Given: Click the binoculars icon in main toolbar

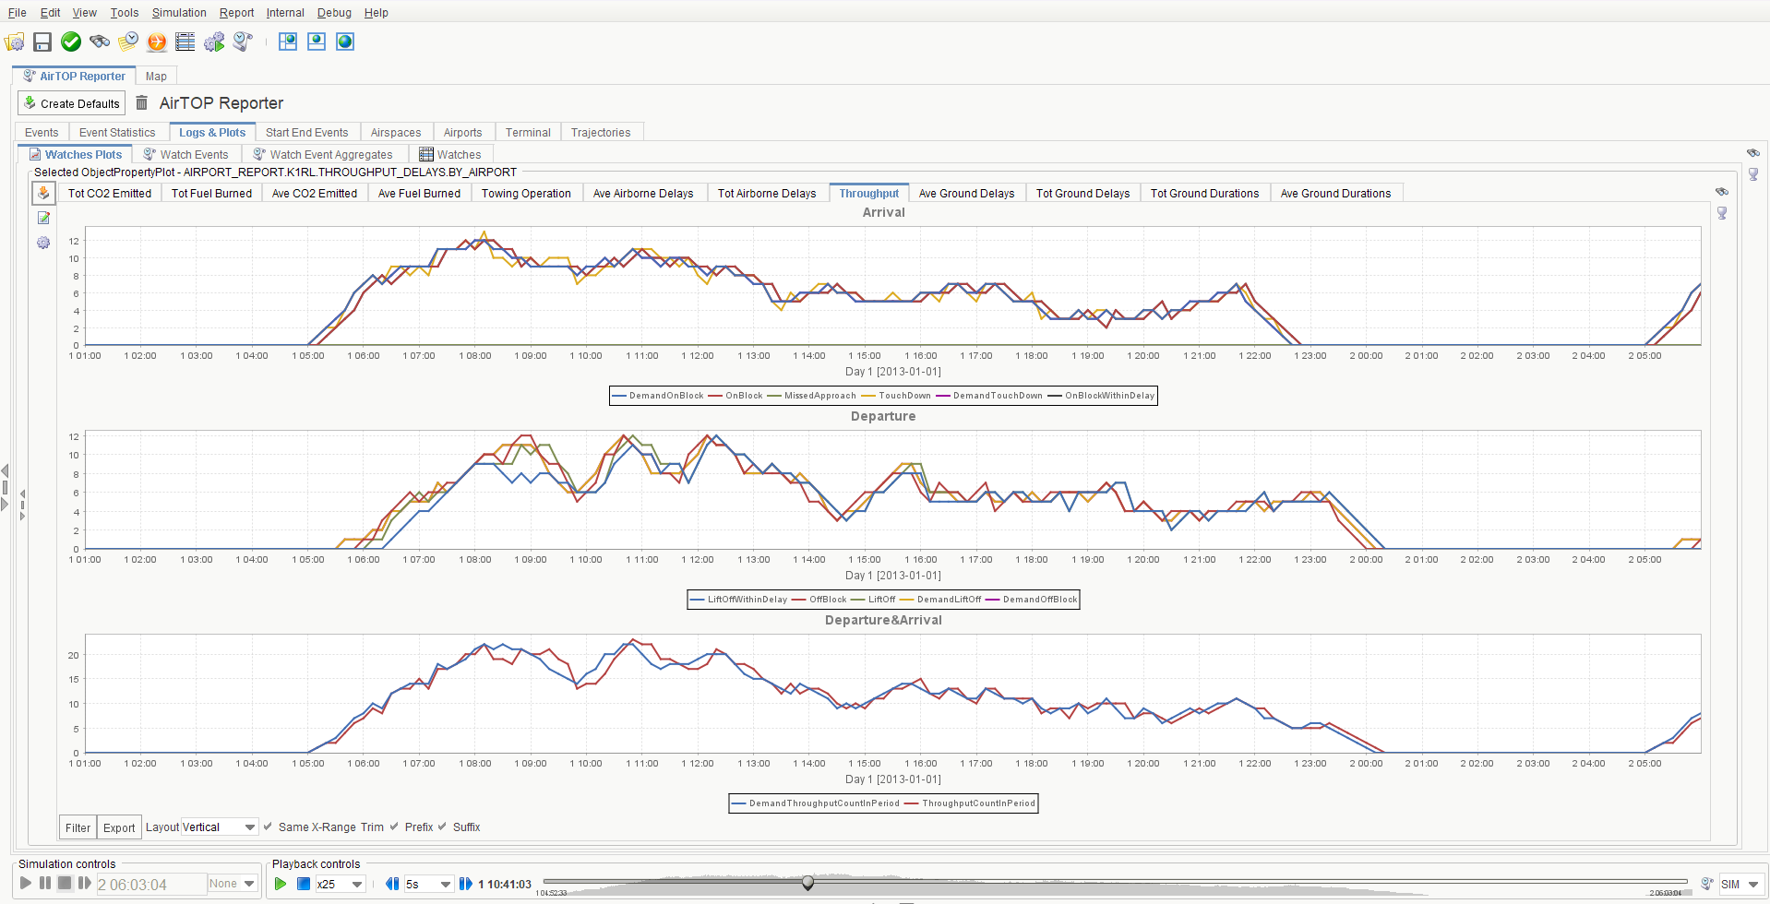Looking at the screenshot, I should [100, 42].
